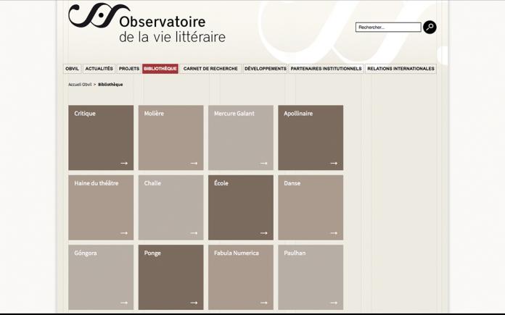
Task: Open the Paulhan collection title
Action: (x=295, y=253)
